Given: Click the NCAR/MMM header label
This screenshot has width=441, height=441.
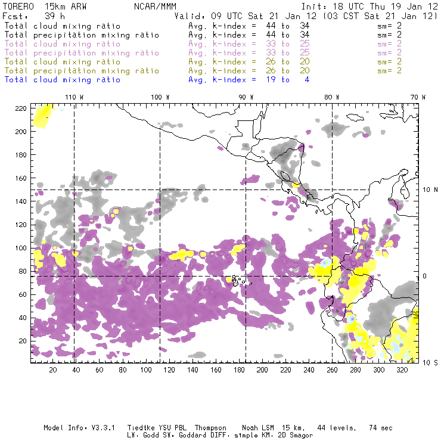Looking at the screenshot, I should pos(156,7).
